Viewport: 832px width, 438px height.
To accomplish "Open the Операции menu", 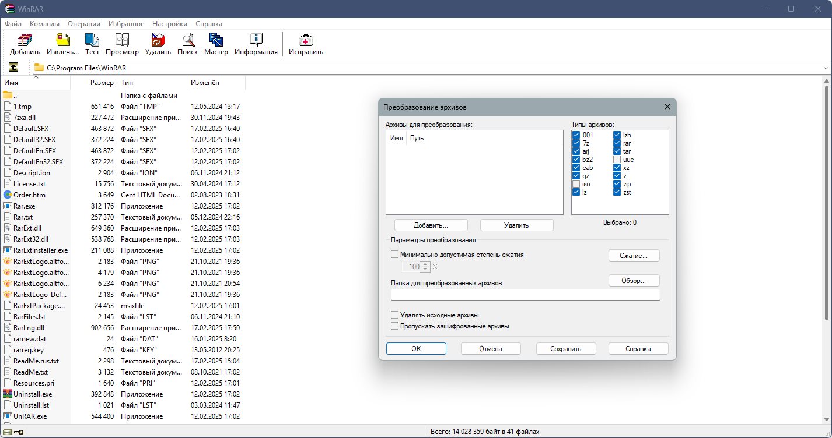I will click(x=83, y=24).
